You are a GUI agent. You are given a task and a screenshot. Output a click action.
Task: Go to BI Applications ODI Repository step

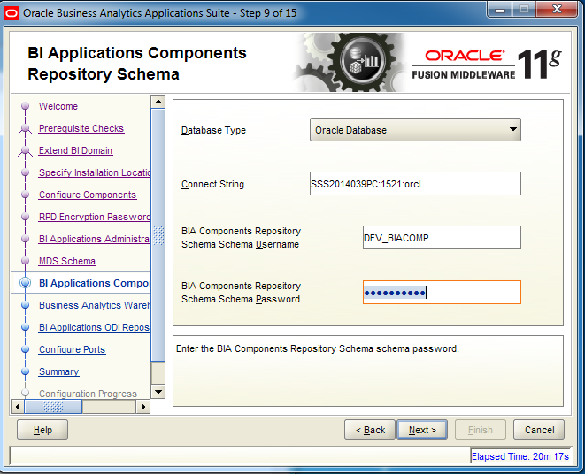[95, 327]
